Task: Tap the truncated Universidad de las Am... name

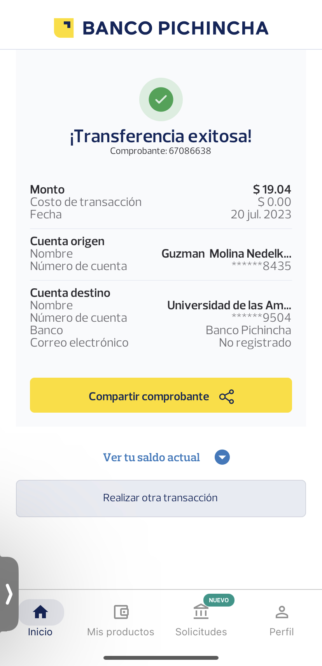Action: click(x=229, y=305)
